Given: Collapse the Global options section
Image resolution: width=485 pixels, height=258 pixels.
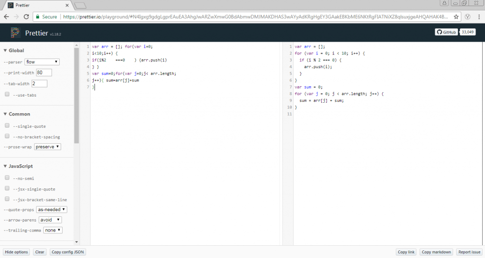Looking at the screenshot, I should point(14,50).
